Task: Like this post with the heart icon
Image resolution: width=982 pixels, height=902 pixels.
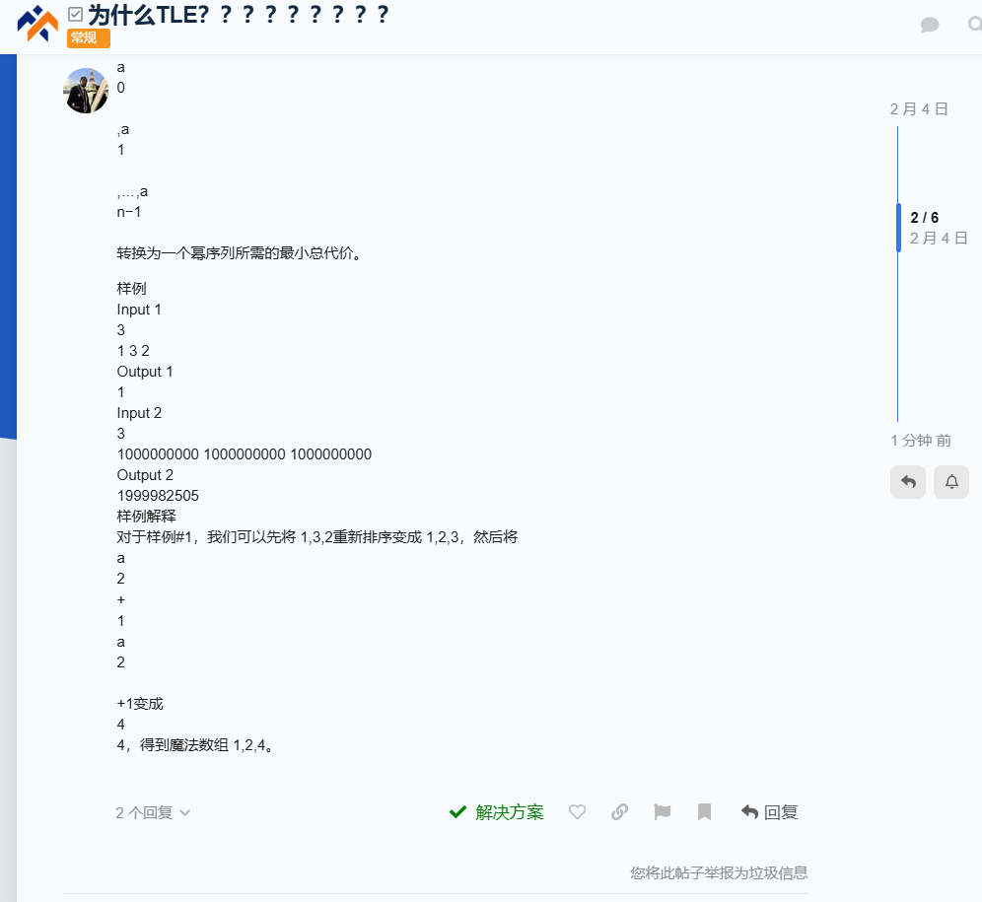Action: click(577, 812)
